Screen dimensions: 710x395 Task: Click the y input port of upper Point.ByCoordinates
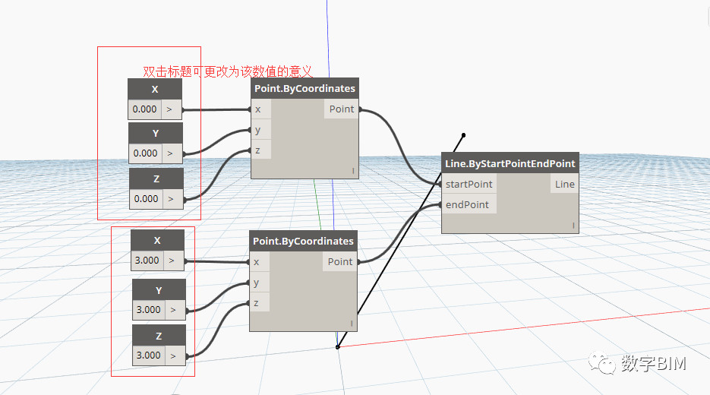click(261, 130)
